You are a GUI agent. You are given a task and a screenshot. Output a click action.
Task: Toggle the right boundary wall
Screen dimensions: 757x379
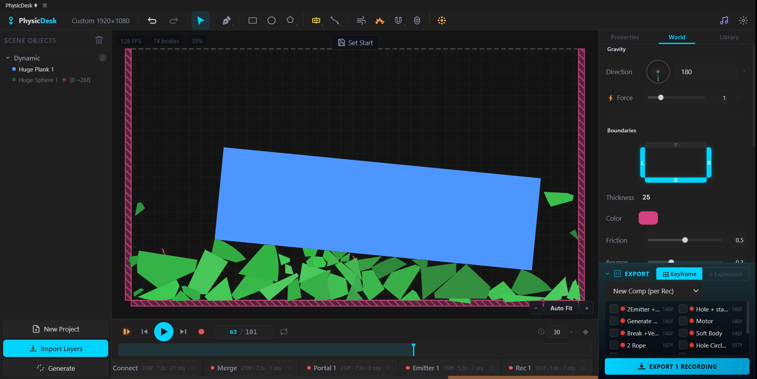point(709,163)
